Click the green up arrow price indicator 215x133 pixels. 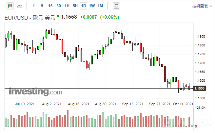pyautogui.click(x=58, y=15)
